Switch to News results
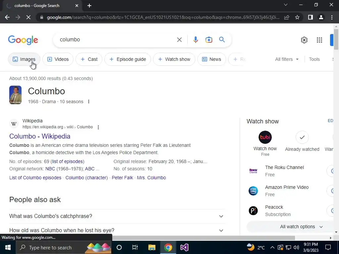 pos(212,59)
